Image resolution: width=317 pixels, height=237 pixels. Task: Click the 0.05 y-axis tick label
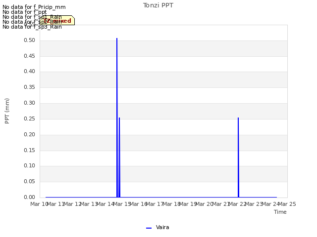click(30, 181)
